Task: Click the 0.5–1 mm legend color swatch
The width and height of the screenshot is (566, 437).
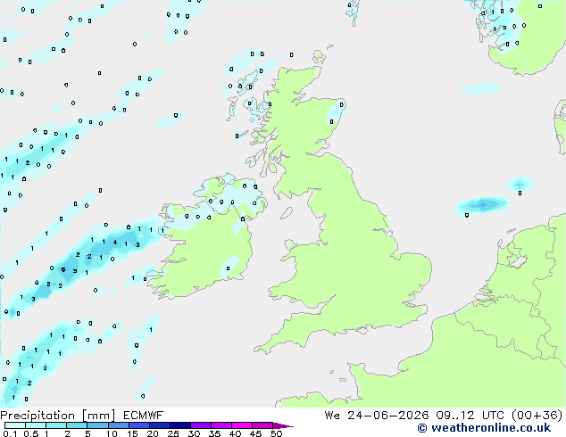Action: click(x=36, y=425)
